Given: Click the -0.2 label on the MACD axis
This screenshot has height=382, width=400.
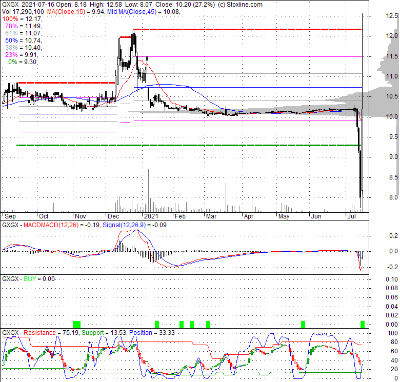Looking at the screenshot, I should point(392,267).
